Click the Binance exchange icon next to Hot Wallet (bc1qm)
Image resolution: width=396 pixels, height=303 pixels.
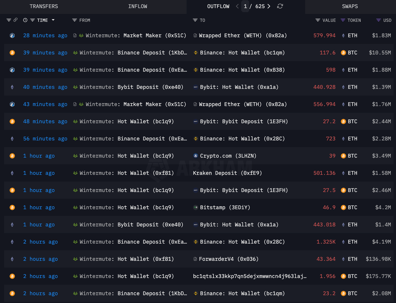tap(195, 52)
